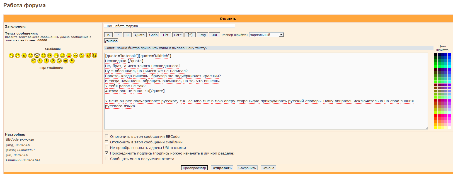453x174 pixels.
Task: Insert the shocked wide-eyed smiley
Action: 37,55
